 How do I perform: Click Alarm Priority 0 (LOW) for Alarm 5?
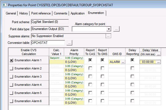click(x=74, y=95)
